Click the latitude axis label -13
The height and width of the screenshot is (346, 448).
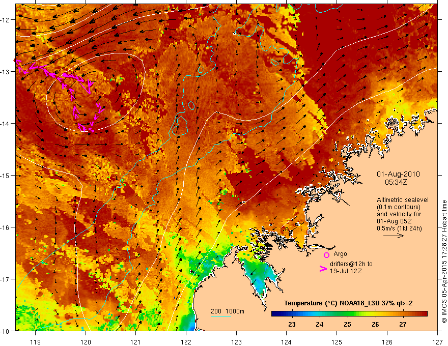coord(6,72)
